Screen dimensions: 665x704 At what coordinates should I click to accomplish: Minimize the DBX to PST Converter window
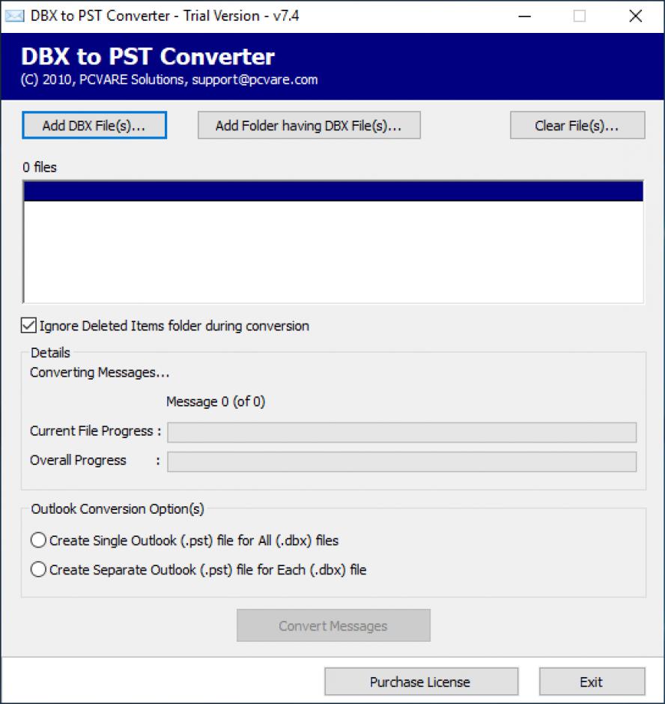[x=524, y=16]
